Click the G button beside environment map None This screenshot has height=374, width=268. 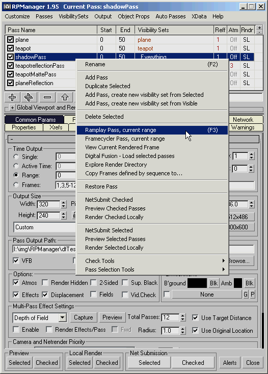pyautogui.click(x=246, y=295)
